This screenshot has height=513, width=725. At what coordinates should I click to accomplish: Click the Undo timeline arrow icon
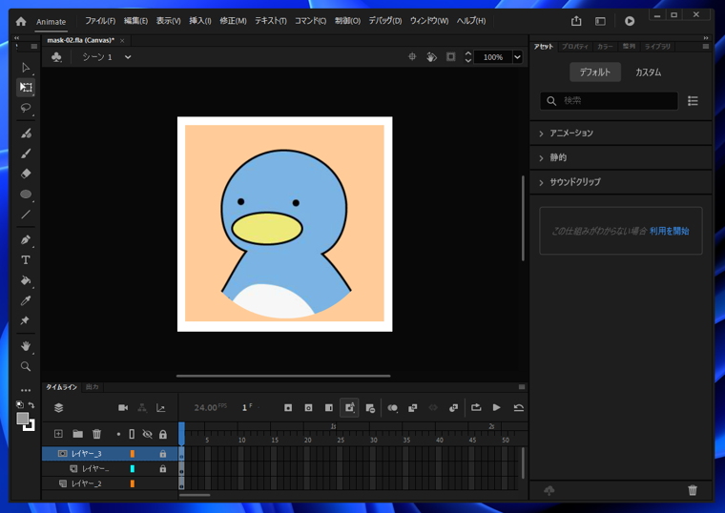tap(518, 407)
